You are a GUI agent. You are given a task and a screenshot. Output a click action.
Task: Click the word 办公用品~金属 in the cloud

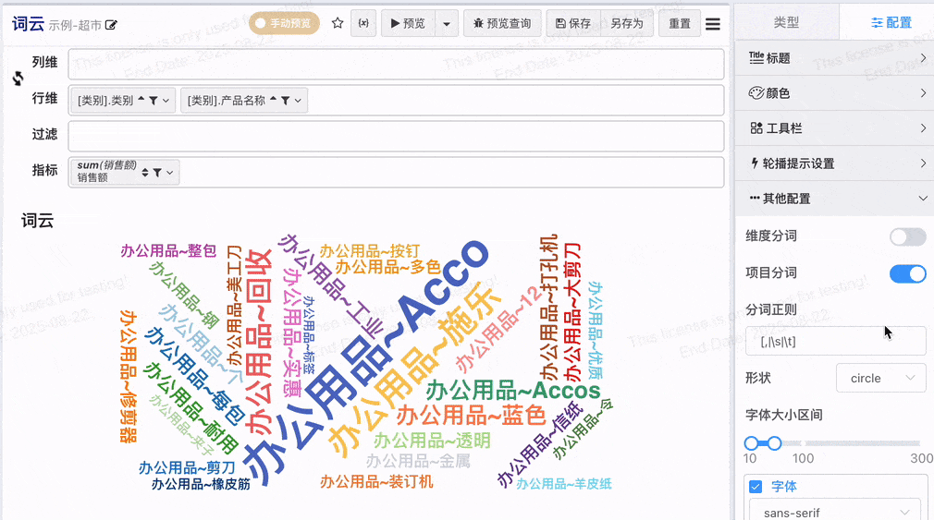point(418,461)
